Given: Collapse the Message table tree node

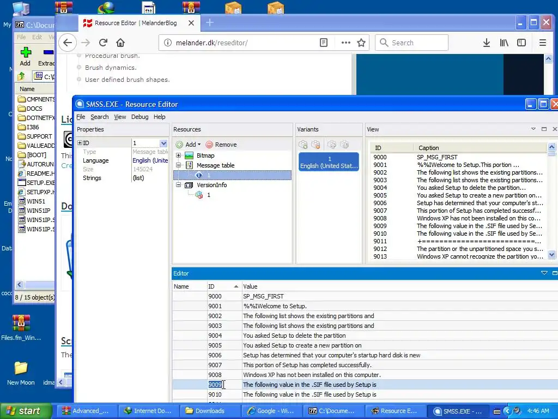Looking at the screenshot, I should coord(179,165).
